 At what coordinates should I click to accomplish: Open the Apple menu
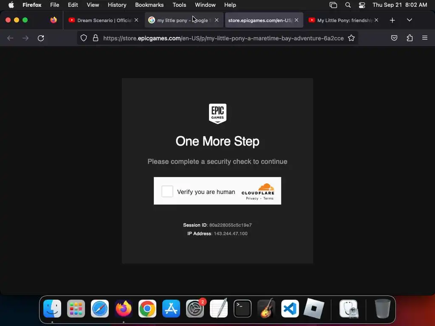click(11, 5)
